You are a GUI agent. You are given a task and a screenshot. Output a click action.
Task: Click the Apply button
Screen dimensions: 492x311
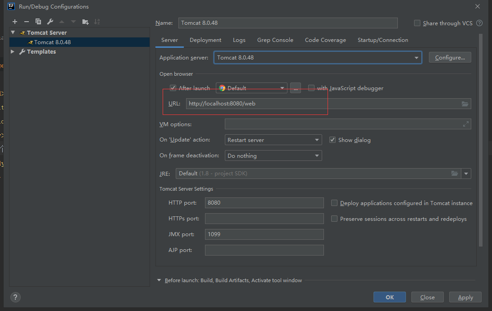(465, 297)
